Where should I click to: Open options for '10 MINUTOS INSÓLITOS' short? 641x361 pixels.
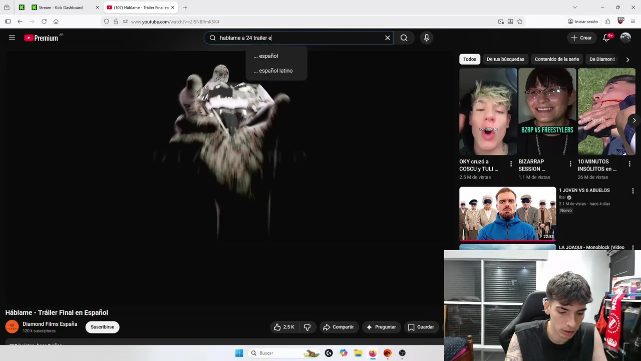(x=629, y=164)
